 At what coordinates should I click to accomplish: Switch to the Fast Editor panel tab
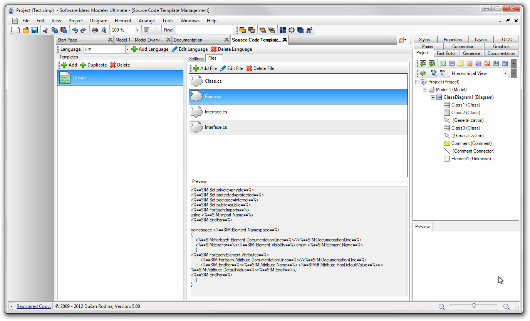click(446, 53)
